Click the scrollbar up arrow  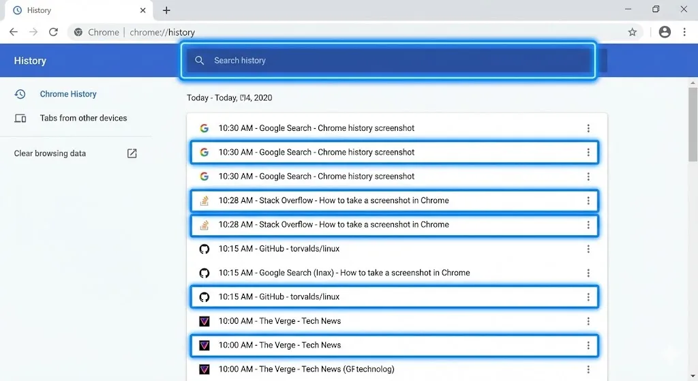[693, 82]
